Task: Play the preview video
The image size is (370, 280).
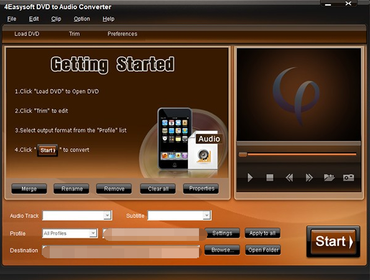Action: click(250, 178)
